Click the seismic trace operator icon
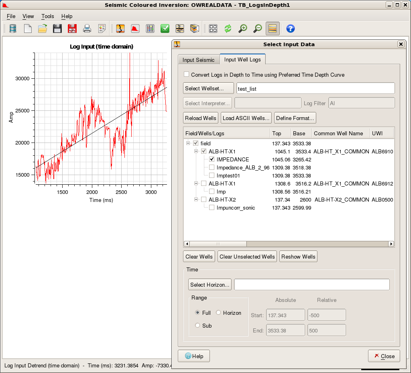 pyautogui.click(x=180, y=29)
